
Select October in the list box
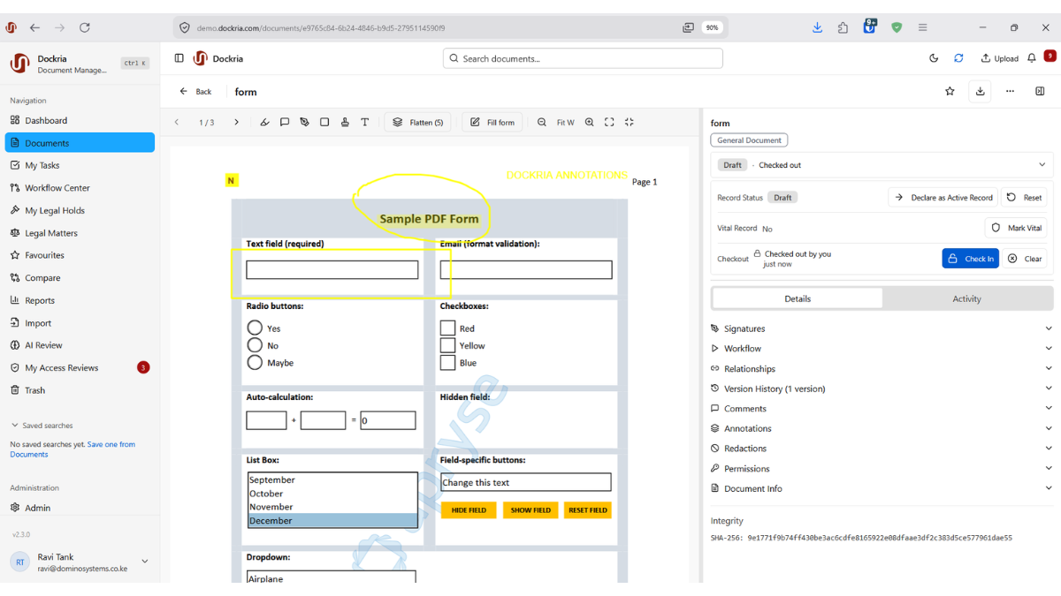(332, 494)
